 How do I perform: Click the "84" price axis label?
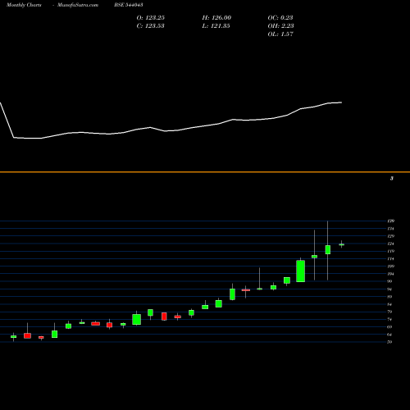(x=389, y=304)
